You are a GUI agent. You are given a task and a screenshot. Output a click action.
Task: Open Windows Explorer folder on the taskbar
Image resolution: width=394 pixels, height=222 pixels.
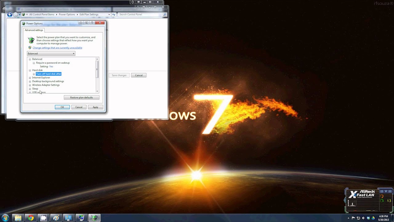[x=18, y=218]
